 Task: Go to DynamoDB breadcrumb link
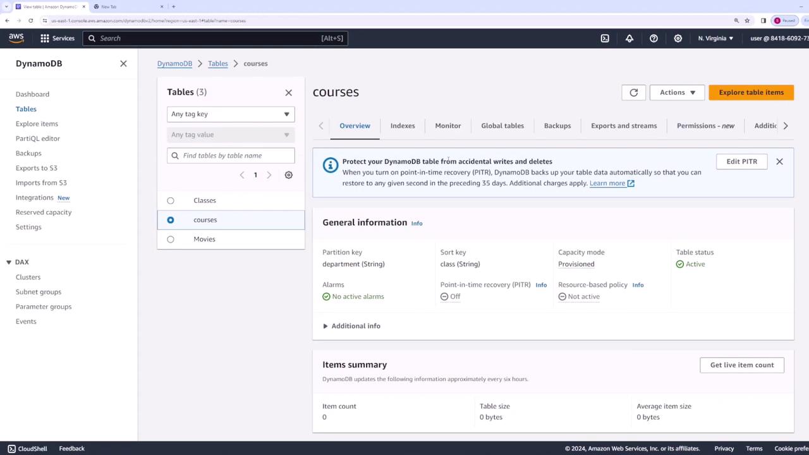point(174,63)
